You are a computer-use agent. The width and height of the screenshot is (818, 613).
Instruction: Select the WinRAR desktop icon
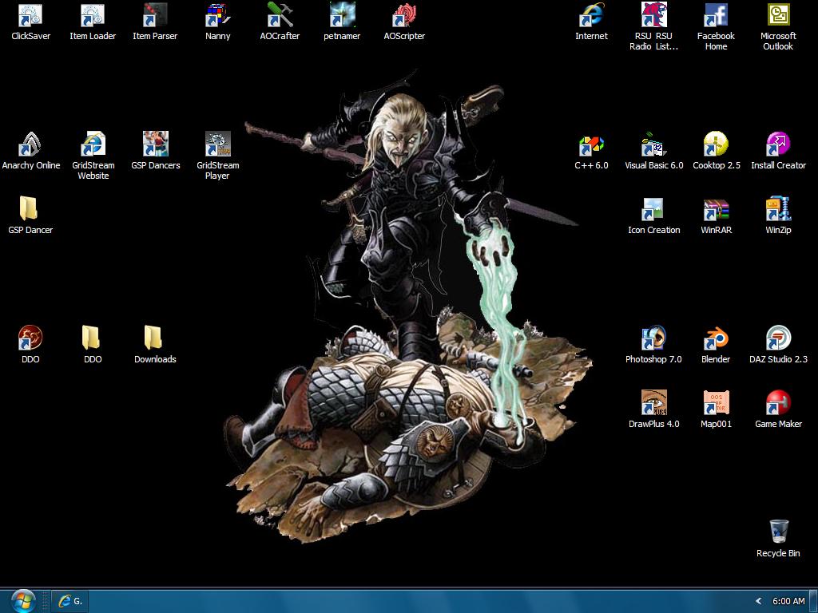coord(716,210)
